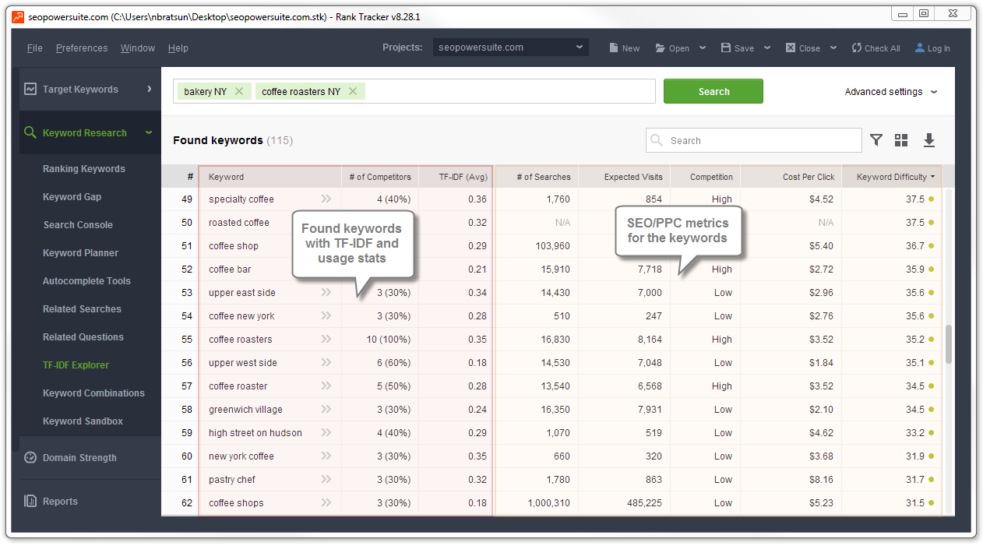This screenshot has width=983, height=546.
Task: Open the File menu
Action: click(x=35, y=48)
